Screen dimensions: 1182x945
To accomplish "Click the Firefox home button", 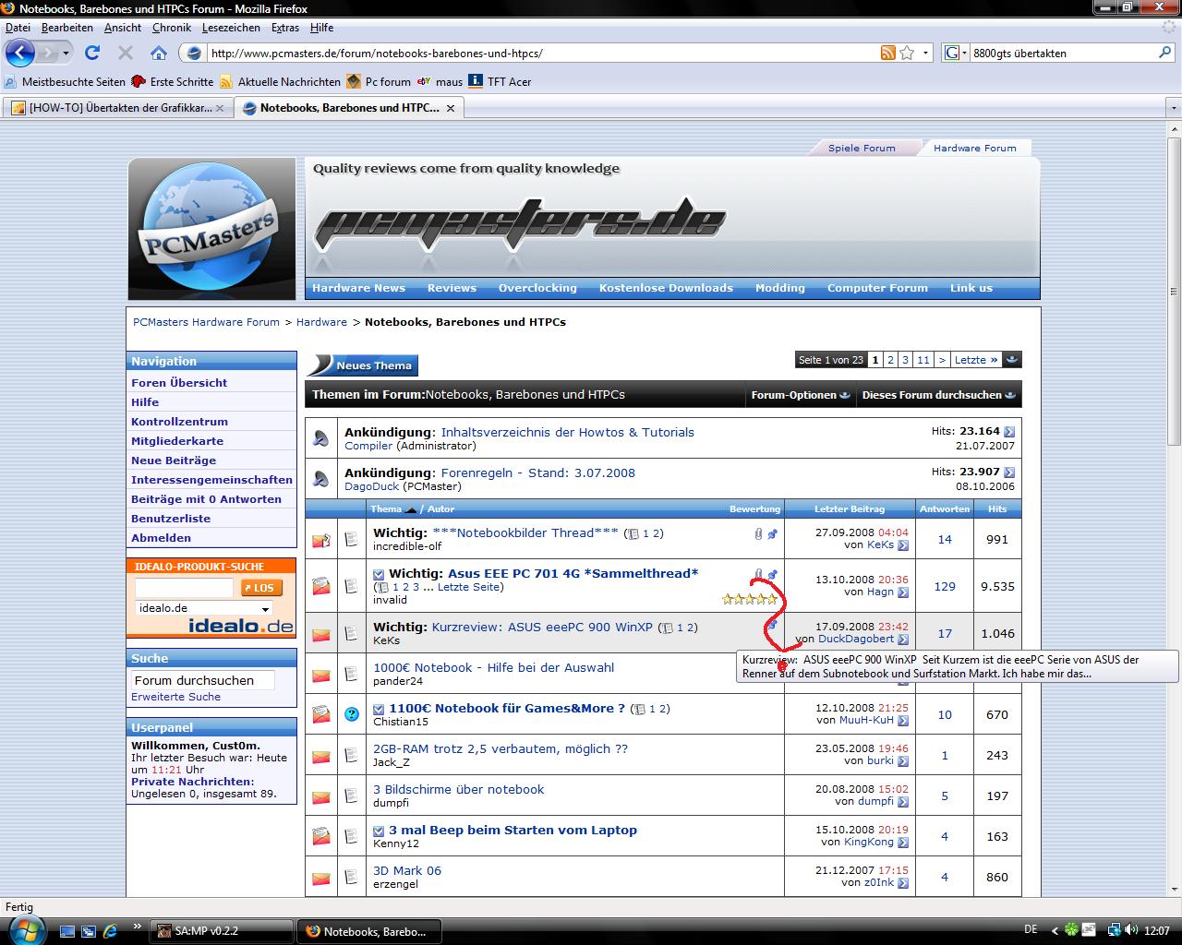I will (x=159, y=53).
